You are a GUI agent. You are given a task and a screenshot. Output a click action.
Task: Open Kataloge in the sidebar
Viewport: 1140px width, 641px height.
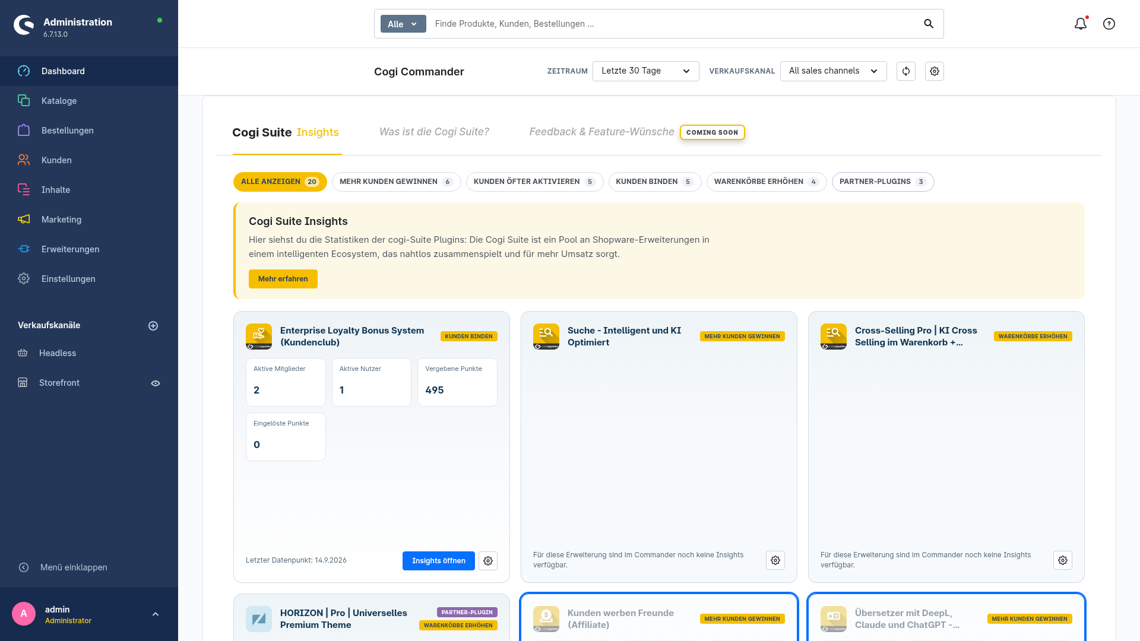click(x=89, y=101)
